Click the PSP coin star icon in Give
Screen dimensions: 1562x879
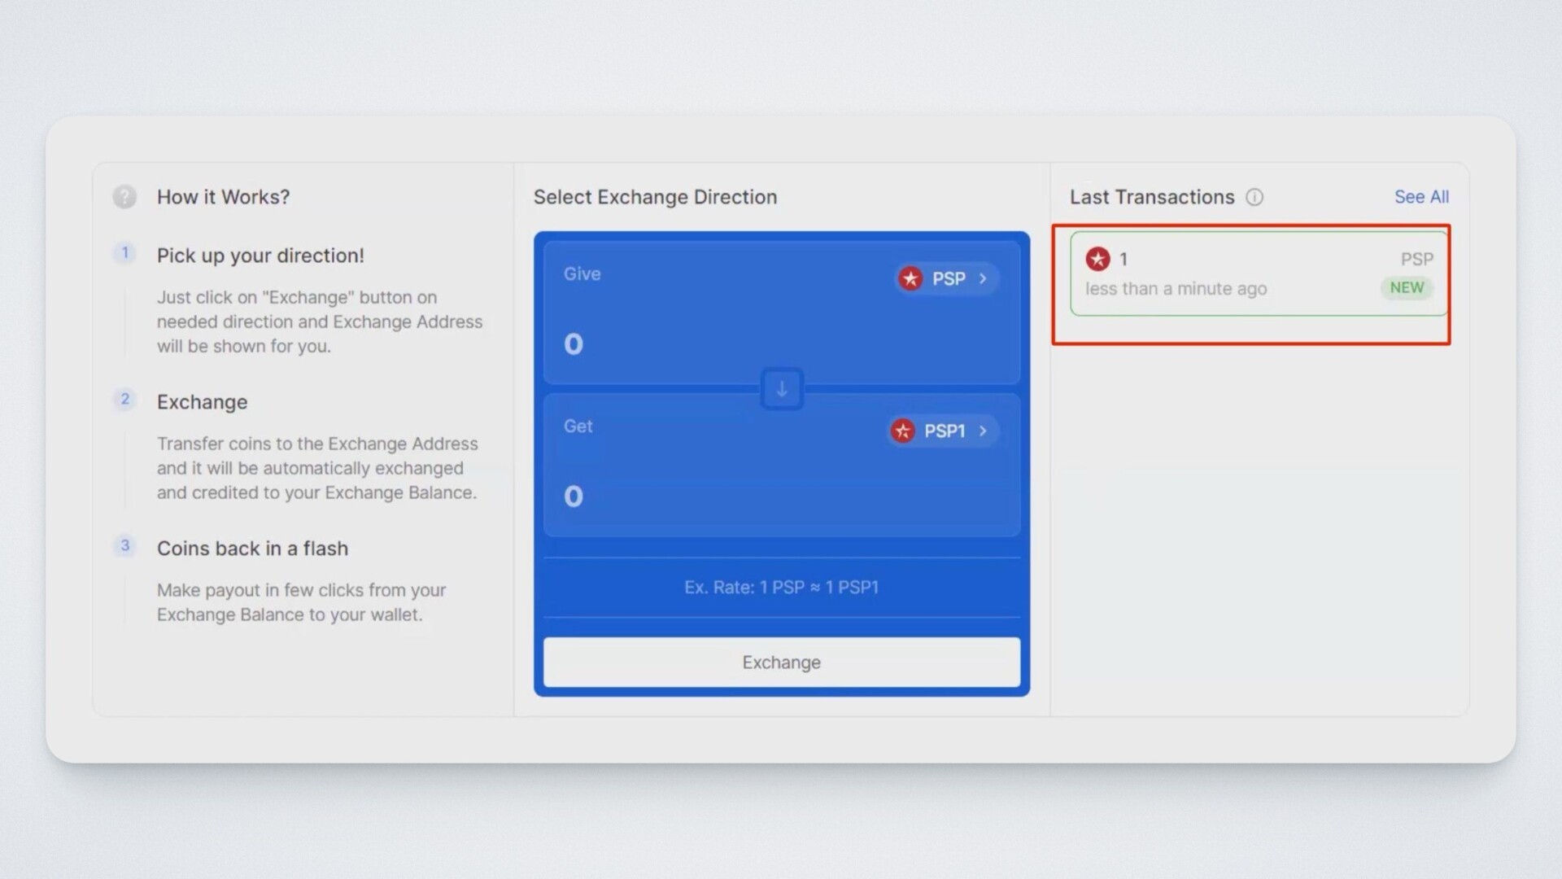pyautogui.click(x=910, y=278)
